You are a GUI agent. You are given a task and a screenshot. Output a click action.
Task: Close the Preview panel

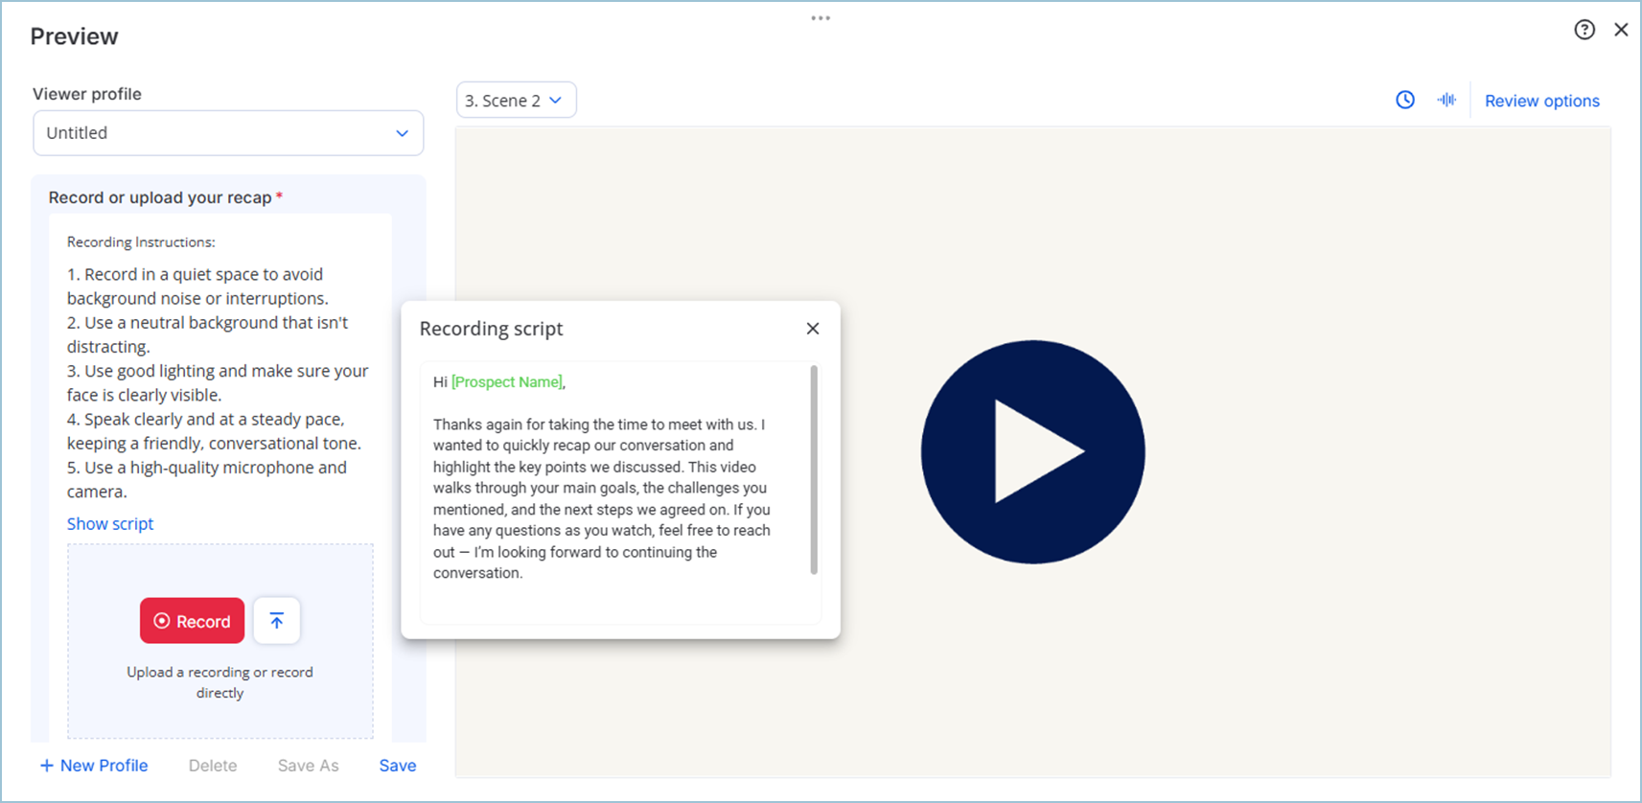[1621, 30]
